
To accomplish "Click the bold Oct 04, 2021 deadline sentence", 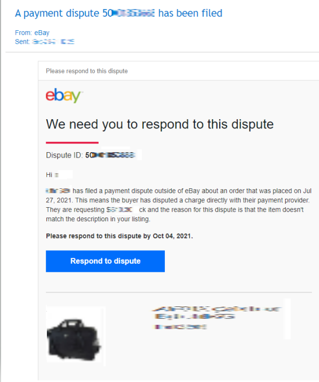I will point(119,236).
